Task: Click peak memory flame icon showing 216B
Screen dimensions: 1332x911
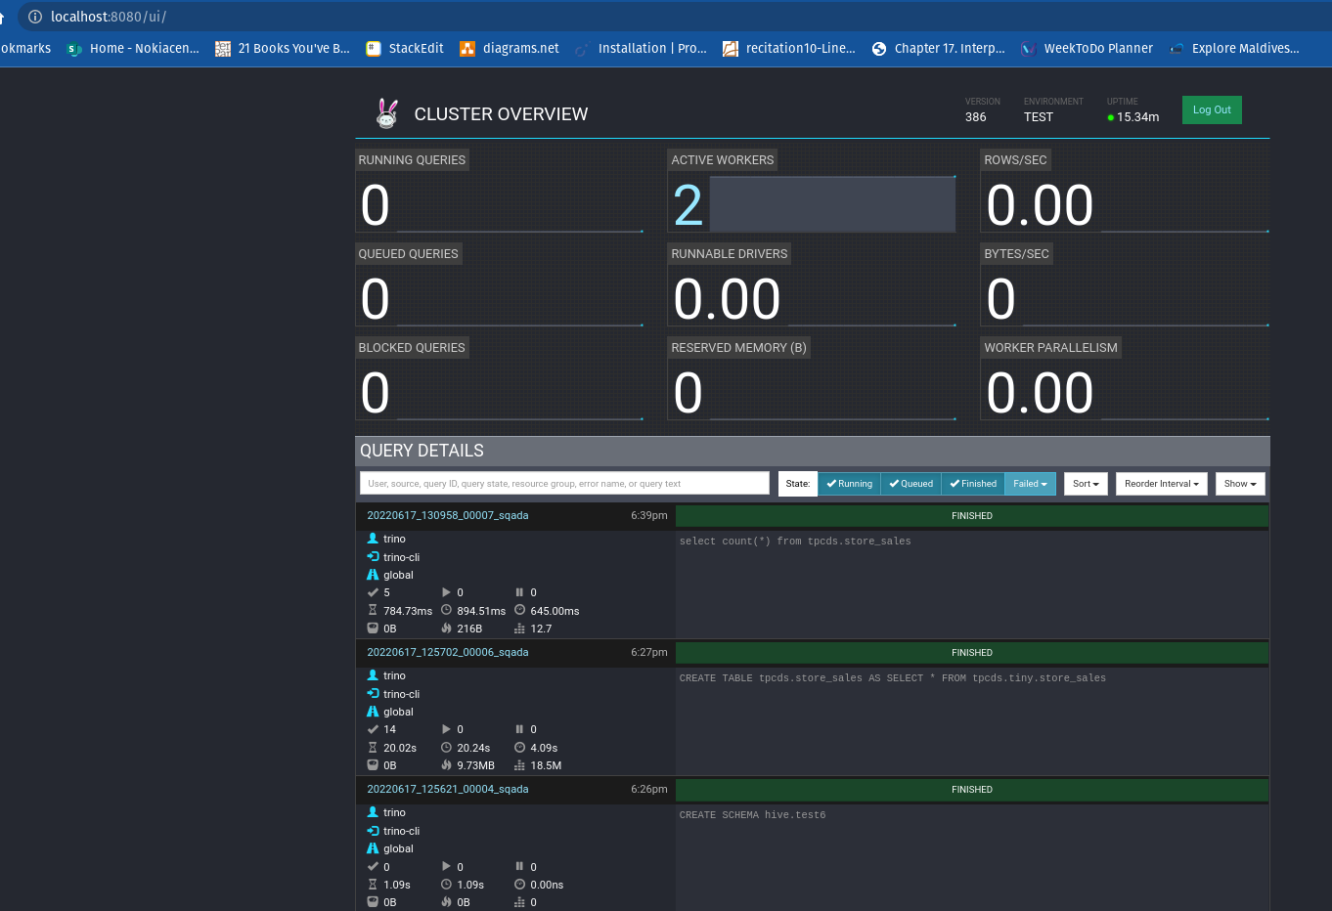Action: (x=446, y=629)
